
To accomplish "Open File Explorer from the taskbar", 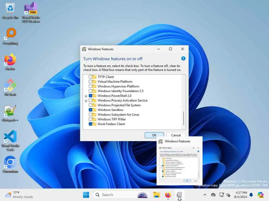I will [157, 195].
